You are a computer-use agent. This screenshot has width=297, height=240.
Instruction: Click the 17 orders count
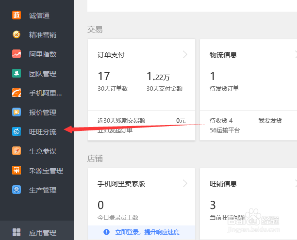point(104,76)
